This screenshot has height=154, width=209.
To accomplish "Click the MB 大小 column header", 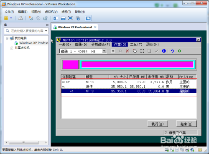I will 118,77.
